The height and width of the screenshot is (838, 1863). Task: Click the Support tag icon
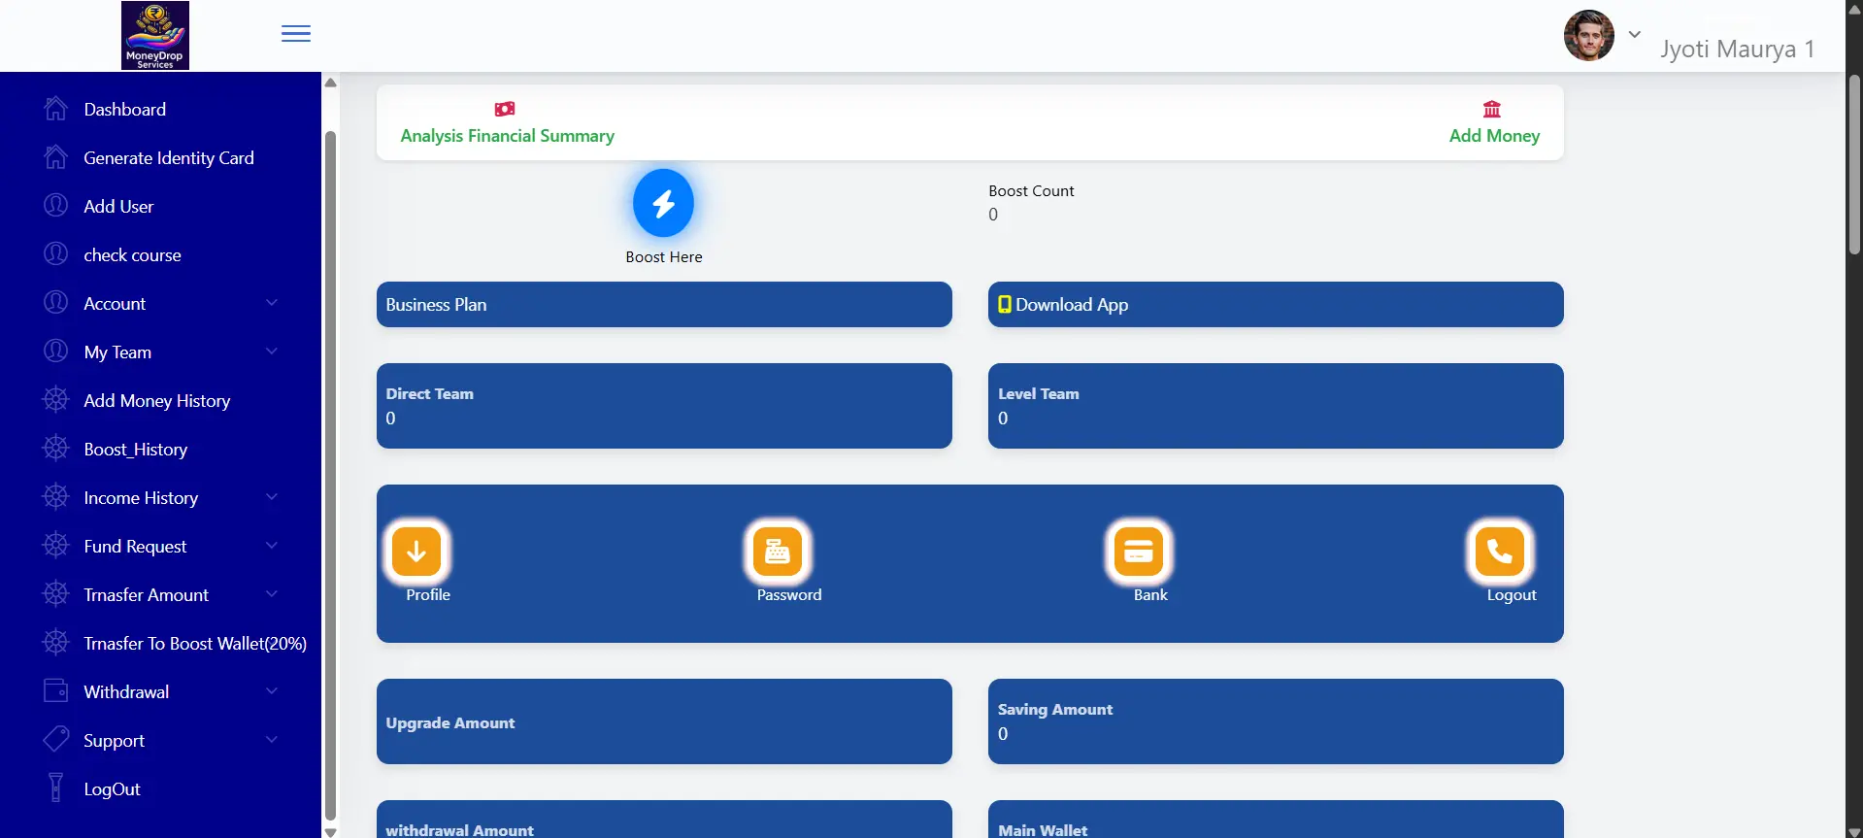click(56, 740)
